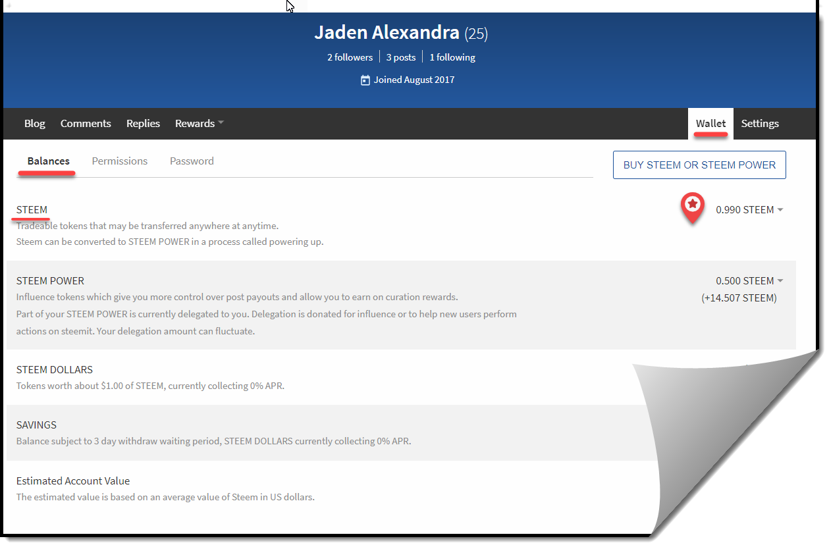Click the STEEM POWER heading
829x547 pixels.
[51, 281]
